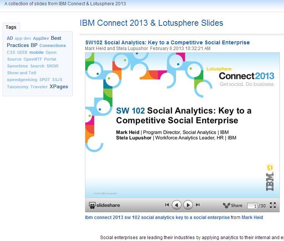This screenshot has height=241, width=284.
Task: Jump to last slide in player
Action: (198, 205)
